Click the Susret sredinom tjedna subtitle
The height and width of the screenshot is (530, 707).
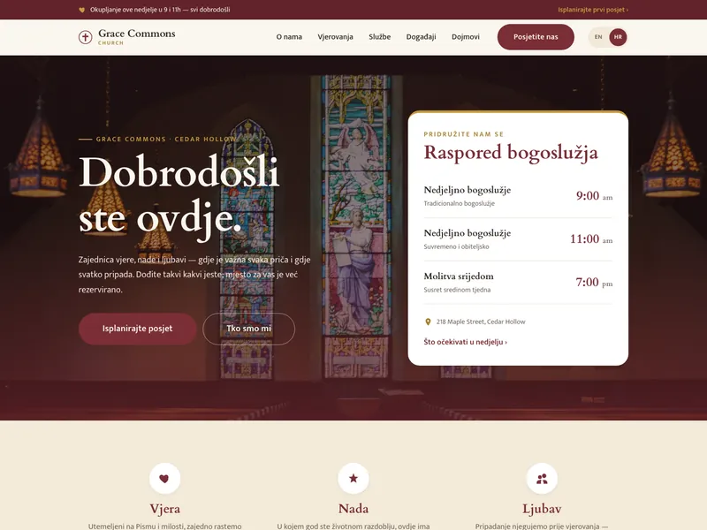tap(457, 290)
